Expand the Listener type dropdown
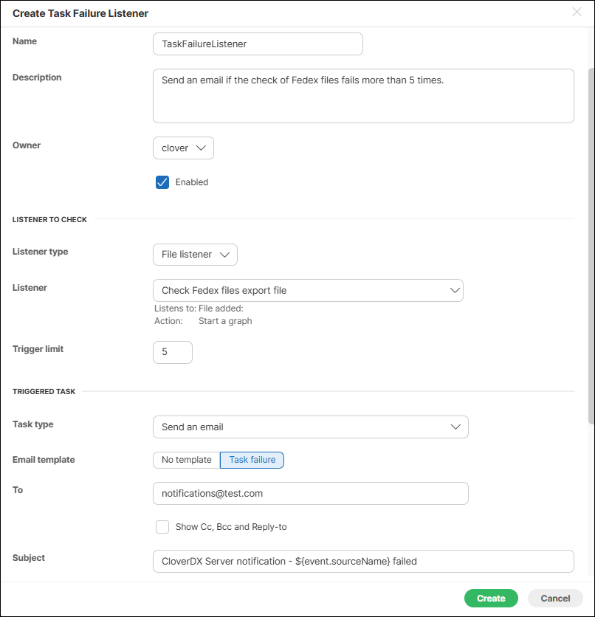595x617 pixels. tap(195, 255)
